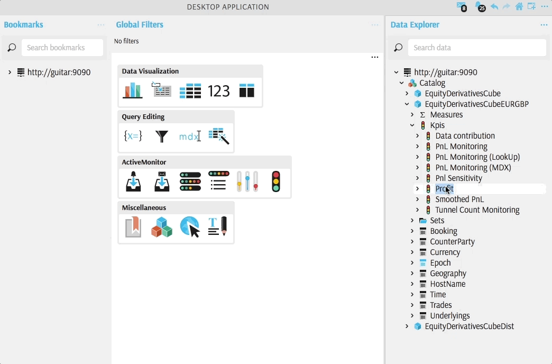The image size is (552, 364).
Task: Open the top bar more options menu
Action: (544, 6)
